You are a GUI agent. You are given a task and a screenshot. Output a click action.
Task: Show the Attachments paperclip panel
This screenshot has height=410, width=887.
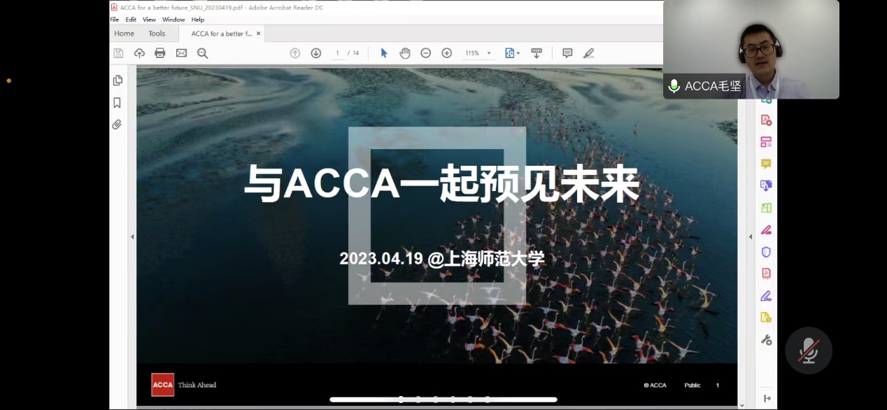[117, 125]
